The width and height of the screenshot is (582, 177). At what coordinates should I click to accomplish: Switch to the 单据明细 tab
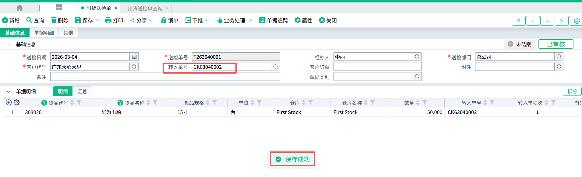point(44,33)
